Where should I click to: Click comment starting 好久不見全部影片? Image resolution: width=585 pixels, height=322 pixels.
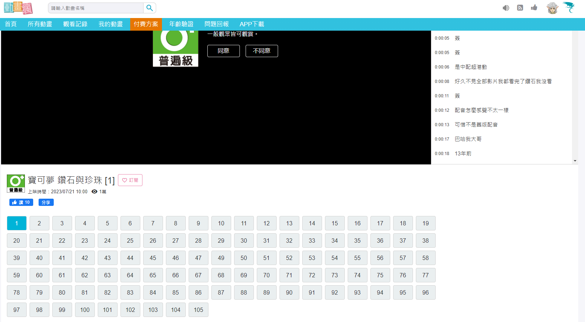click(503, 81)
